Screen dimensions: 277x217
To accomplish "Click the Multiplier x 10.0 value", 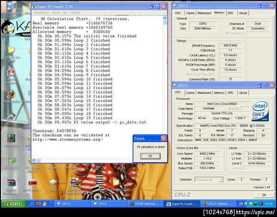I will tap(207, 159).
